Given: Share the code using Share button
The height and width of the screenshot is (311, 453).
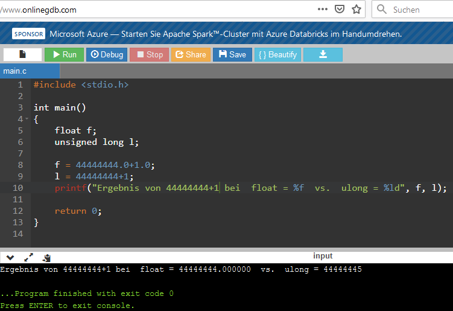Looking at the screenshot, I should click(x=191, y=54).
